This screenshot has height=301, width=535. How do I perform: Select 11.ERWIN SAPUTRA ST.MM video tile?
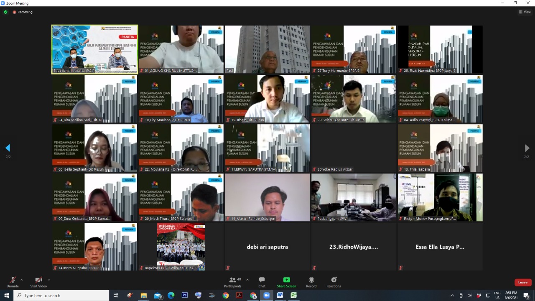(267, 148)
